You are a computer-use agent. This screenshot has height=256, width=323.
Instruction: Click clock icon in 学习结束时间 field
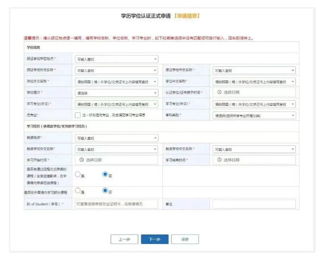(x=219, y=160)
